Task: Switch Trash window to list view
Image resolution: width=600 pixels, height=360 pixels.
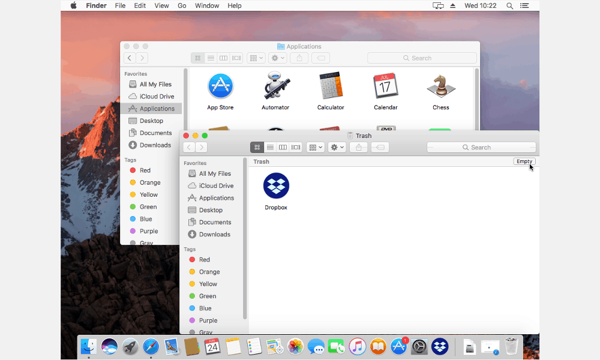Action: click(270, 147)
